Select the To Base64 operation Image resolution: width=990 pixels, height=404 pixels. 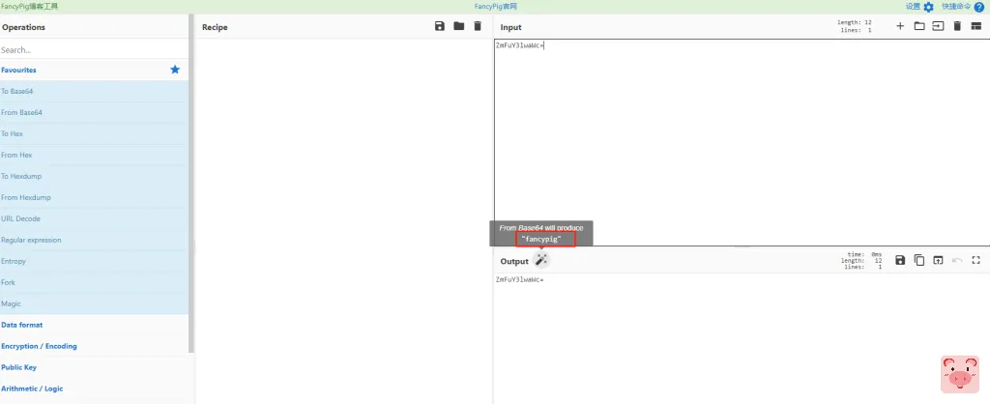(x=94, y=92)
